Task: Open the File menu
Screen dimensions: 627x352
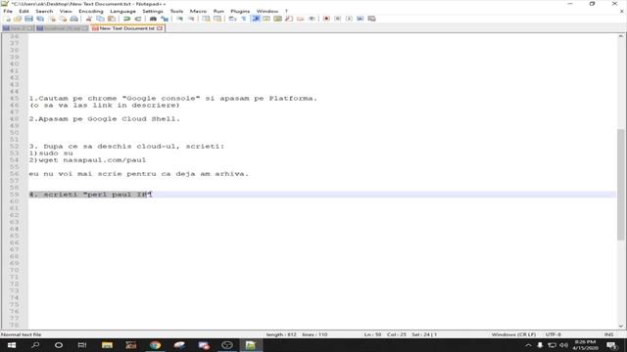Action: (8, 11)
